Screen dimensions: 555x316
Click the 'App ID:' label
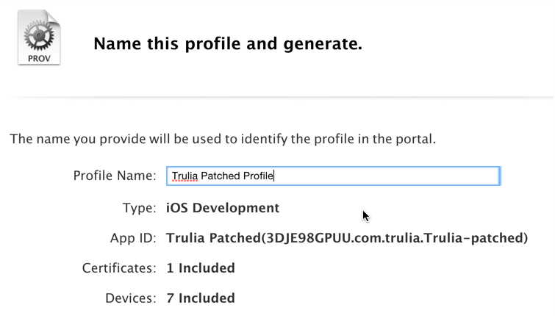click(133, 238)
